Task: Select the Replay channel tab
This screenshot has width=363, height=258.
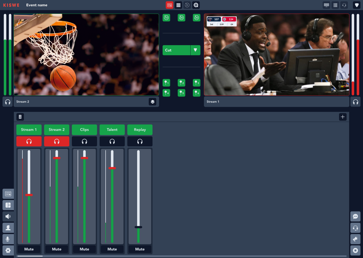Action: pos(140,130)
